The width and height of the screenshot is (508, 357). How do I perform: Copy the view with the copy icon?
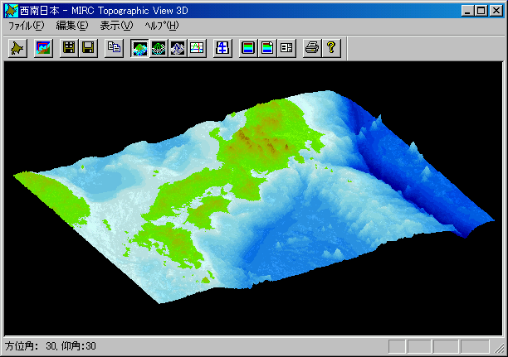pyautogui.click(x=114, y=48)
